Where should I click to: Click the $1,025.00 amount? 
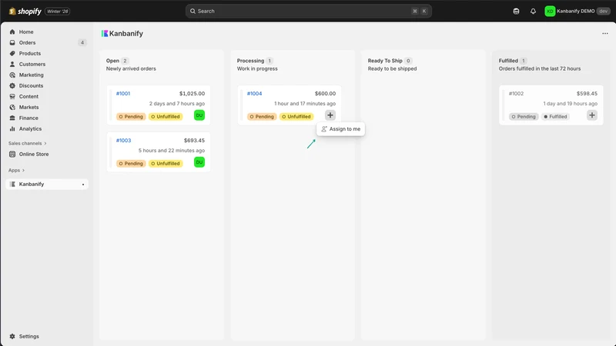[x=192, y=93]
